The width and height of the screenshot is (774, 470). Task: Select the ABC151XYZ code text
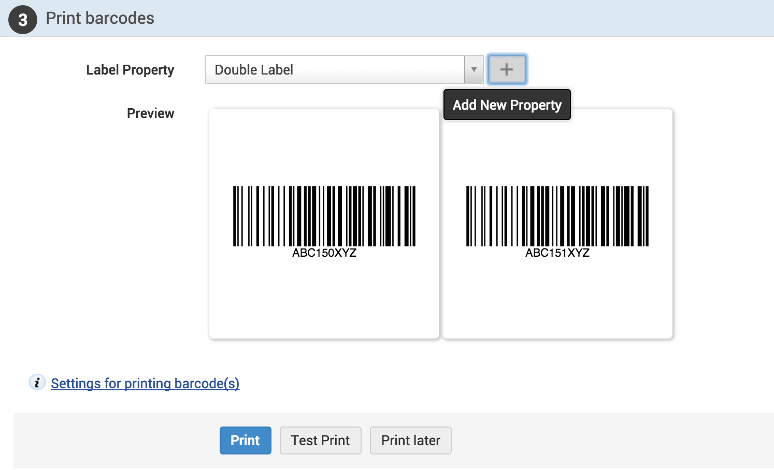point(557,253)
